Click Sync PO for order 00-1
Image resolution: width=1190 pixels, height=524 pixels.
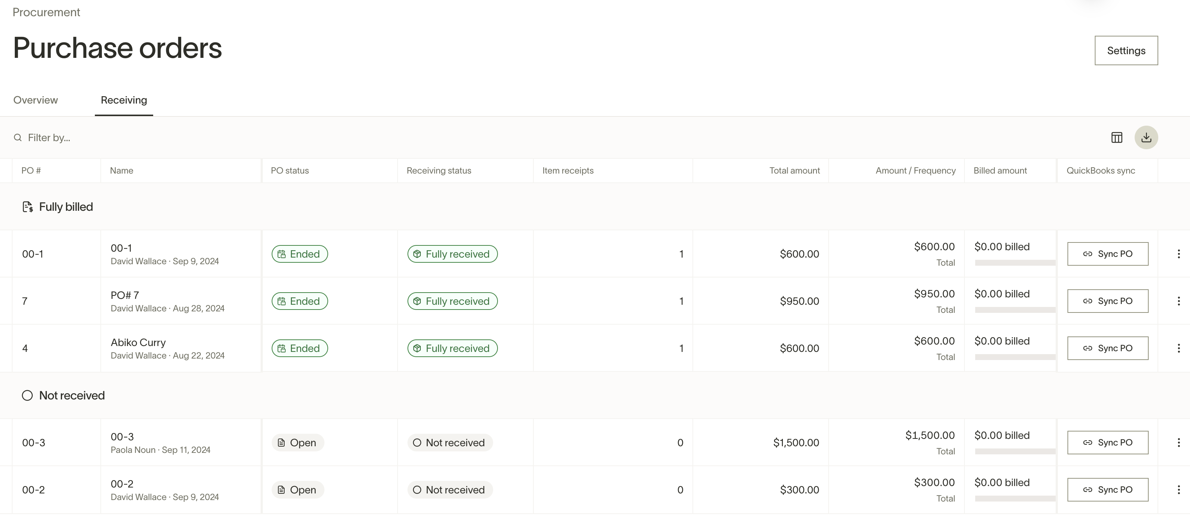click(x=1108, y=254)
